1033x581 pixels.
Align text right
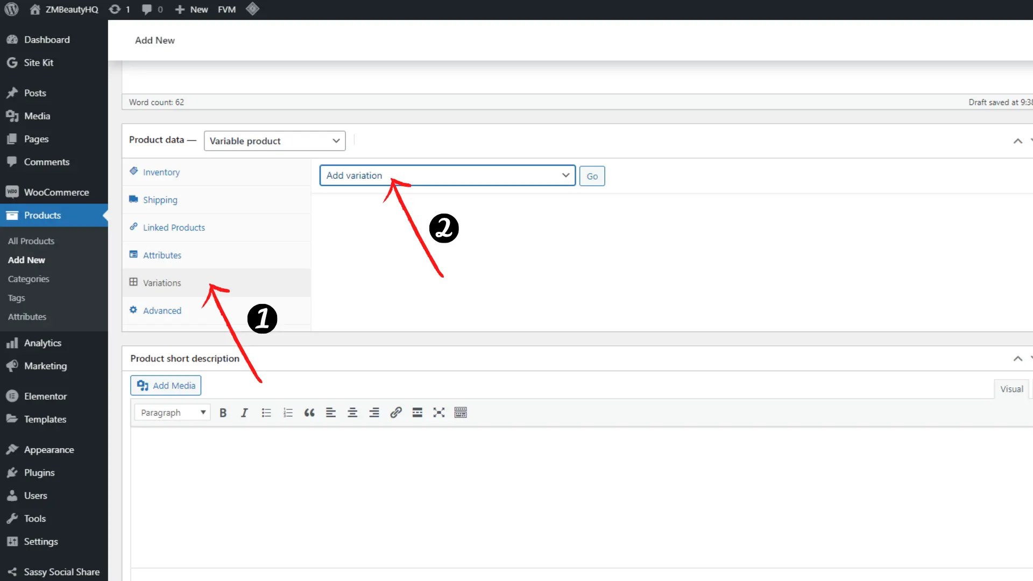[374, 413]
